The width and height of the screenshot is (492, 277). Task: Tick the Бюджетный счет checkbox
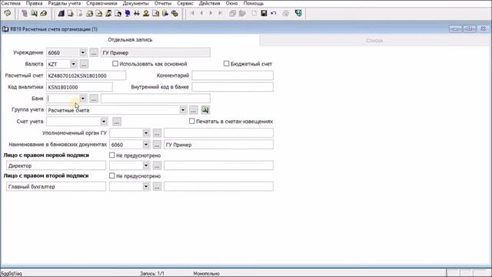[226, 64]
